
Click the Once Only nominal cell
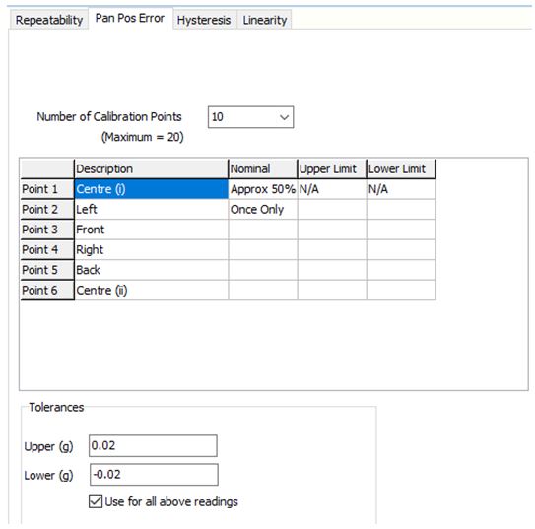(x=263, y=209)
